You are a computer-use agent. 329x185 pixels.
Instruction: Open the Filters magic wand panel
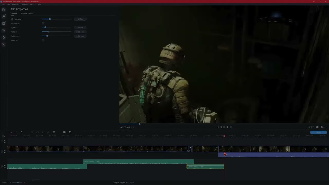tap(4, 17)
